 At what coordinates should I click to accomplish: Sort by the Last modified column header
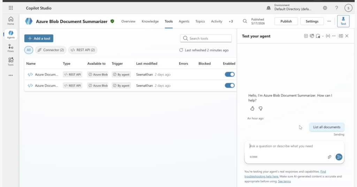pyautogui.click(x=147, y=64)
